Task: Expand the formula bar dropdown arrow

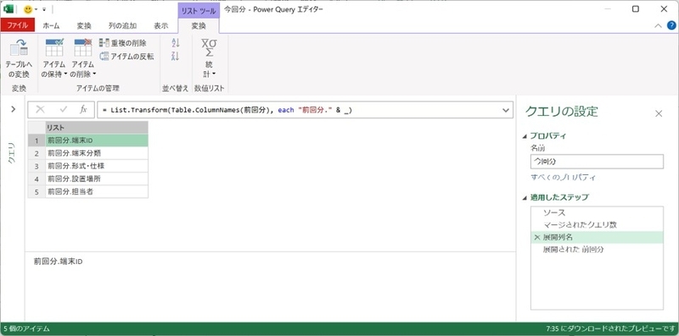Action: coord(505,110)
